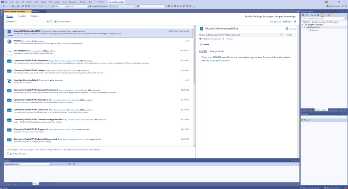Click Property Pages wrench in Properties panel
The width and height of the screenshot is (348, 189).
click(309, 120)
